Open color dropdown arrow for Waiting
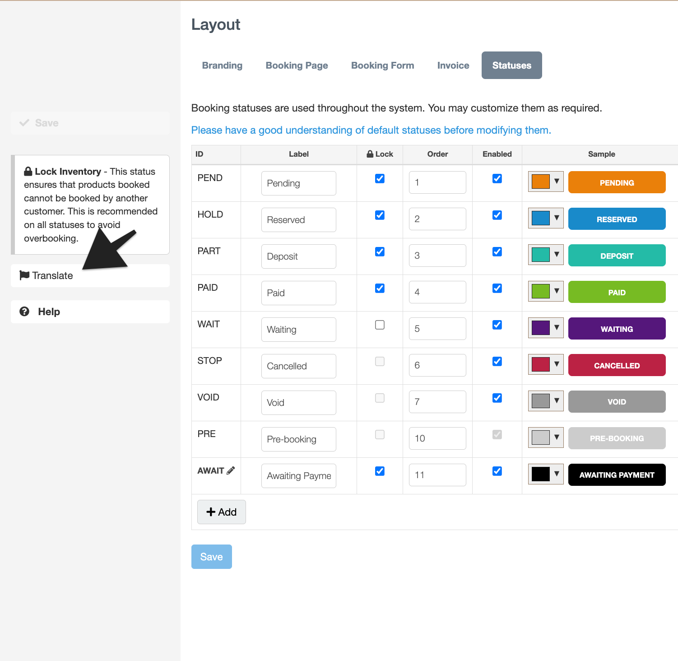Screen dimensions: 678x661 click(557, 327)
